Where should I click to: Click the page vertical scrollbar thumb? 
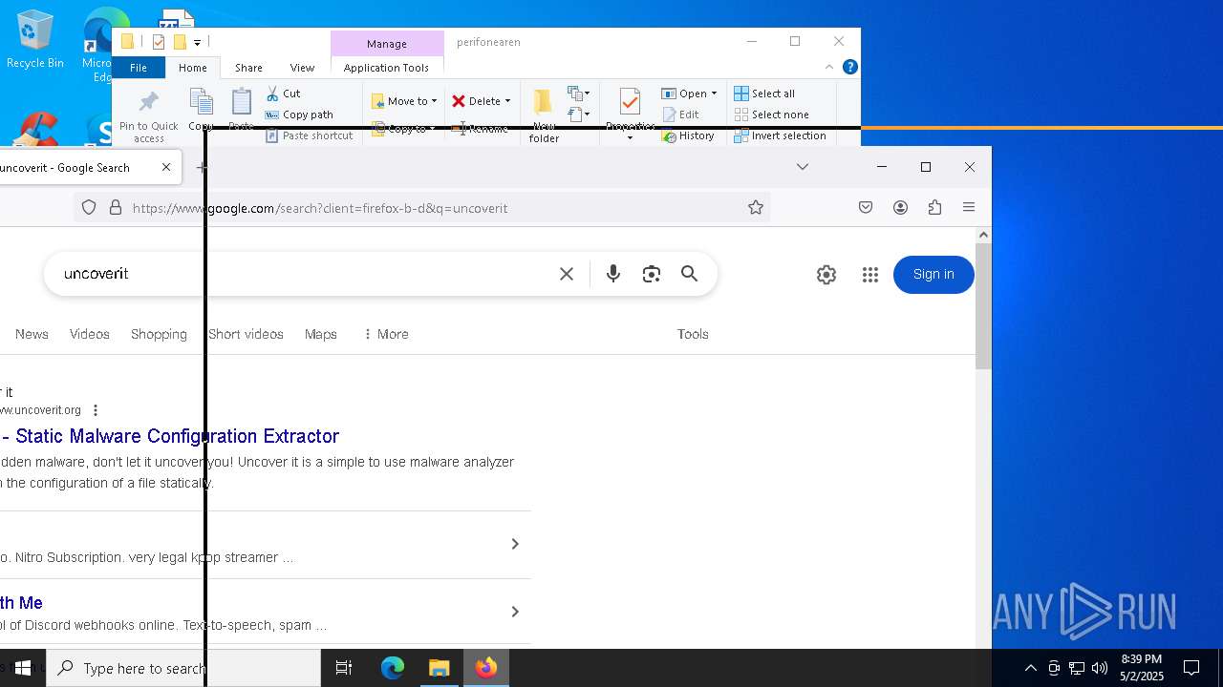(983, 306)
